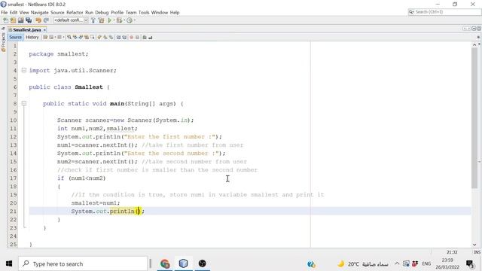Click 'smallest=num1;' on line 20
The height and width of the screenshot is (271, 482).
pyautogui.click(x=96, y=203)
